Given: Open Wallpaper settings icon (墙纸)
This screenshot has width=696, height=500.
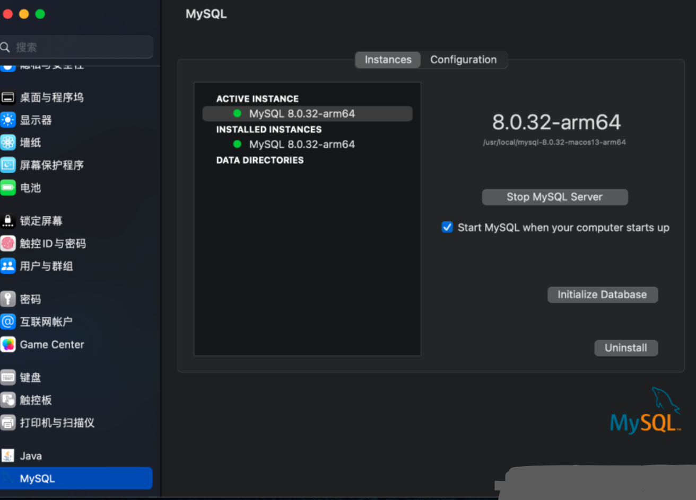Looking at the screenshot, I should [x=8, y=142].
